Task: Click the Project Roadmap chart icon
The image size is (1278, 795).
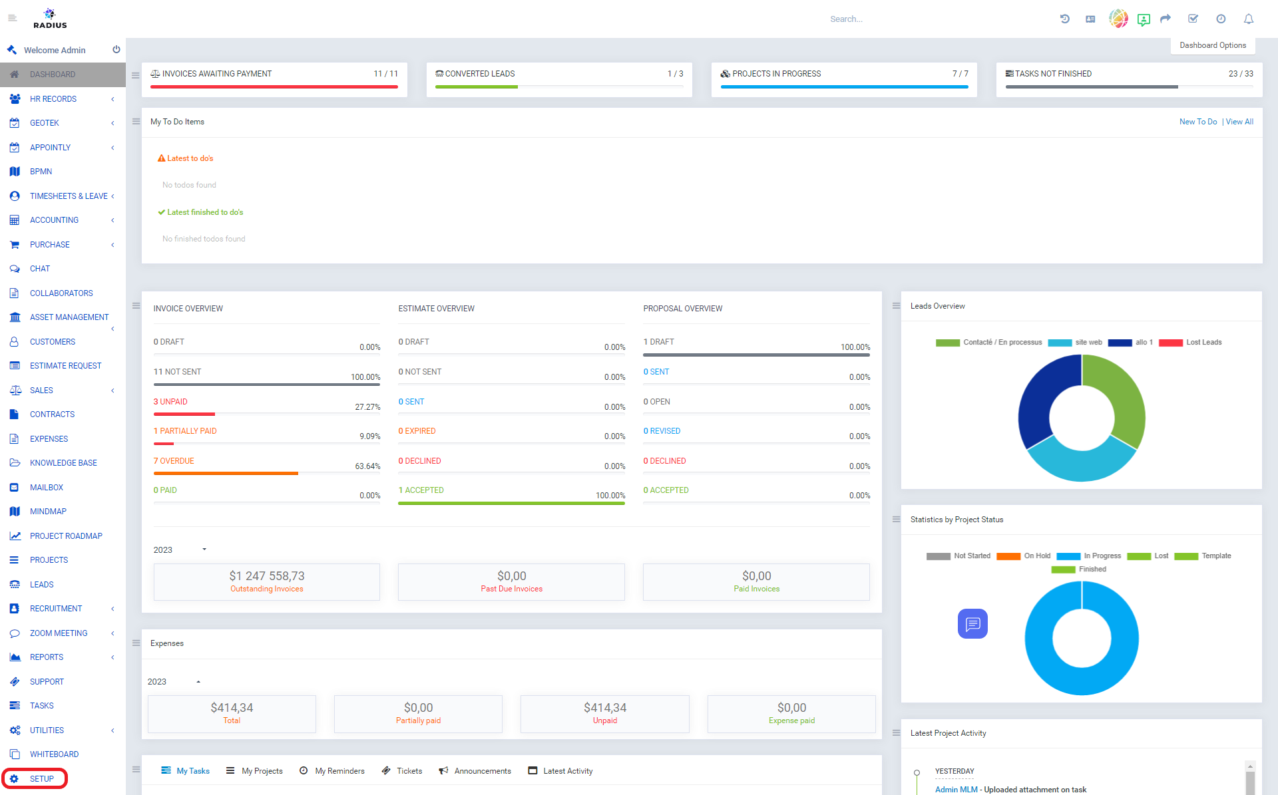Action: click(15, 536)
